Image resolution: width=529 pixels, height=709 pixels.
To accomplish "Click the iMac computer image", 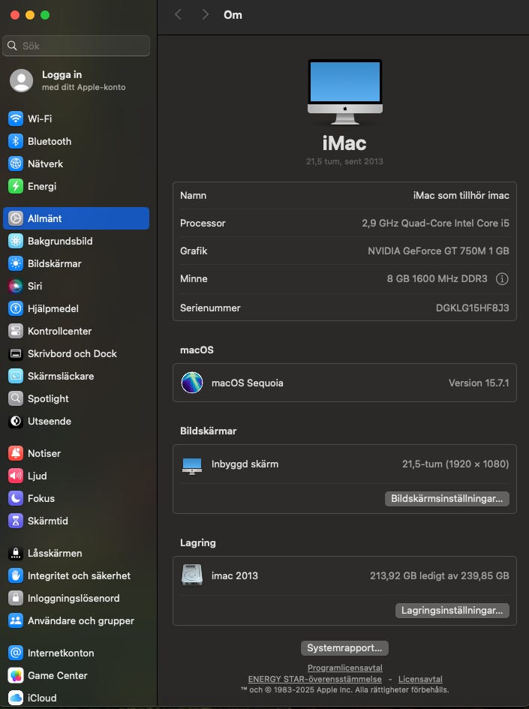I will [x=344, y=92].
